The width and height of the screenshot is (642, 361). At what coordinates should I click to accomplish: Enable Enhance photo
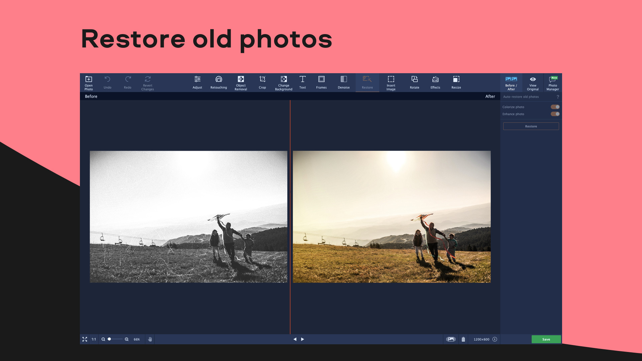coord(555,114)
